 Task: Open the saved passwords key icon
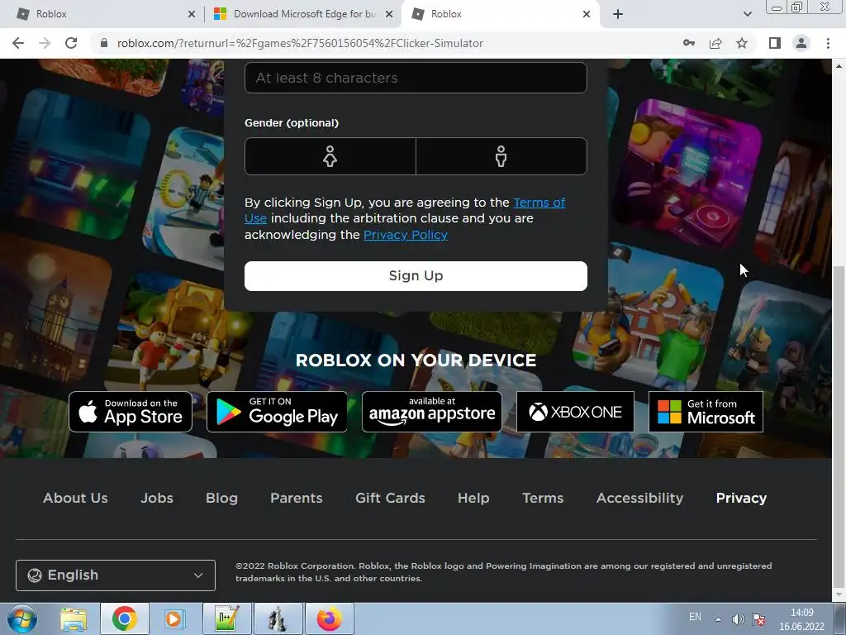689,43
